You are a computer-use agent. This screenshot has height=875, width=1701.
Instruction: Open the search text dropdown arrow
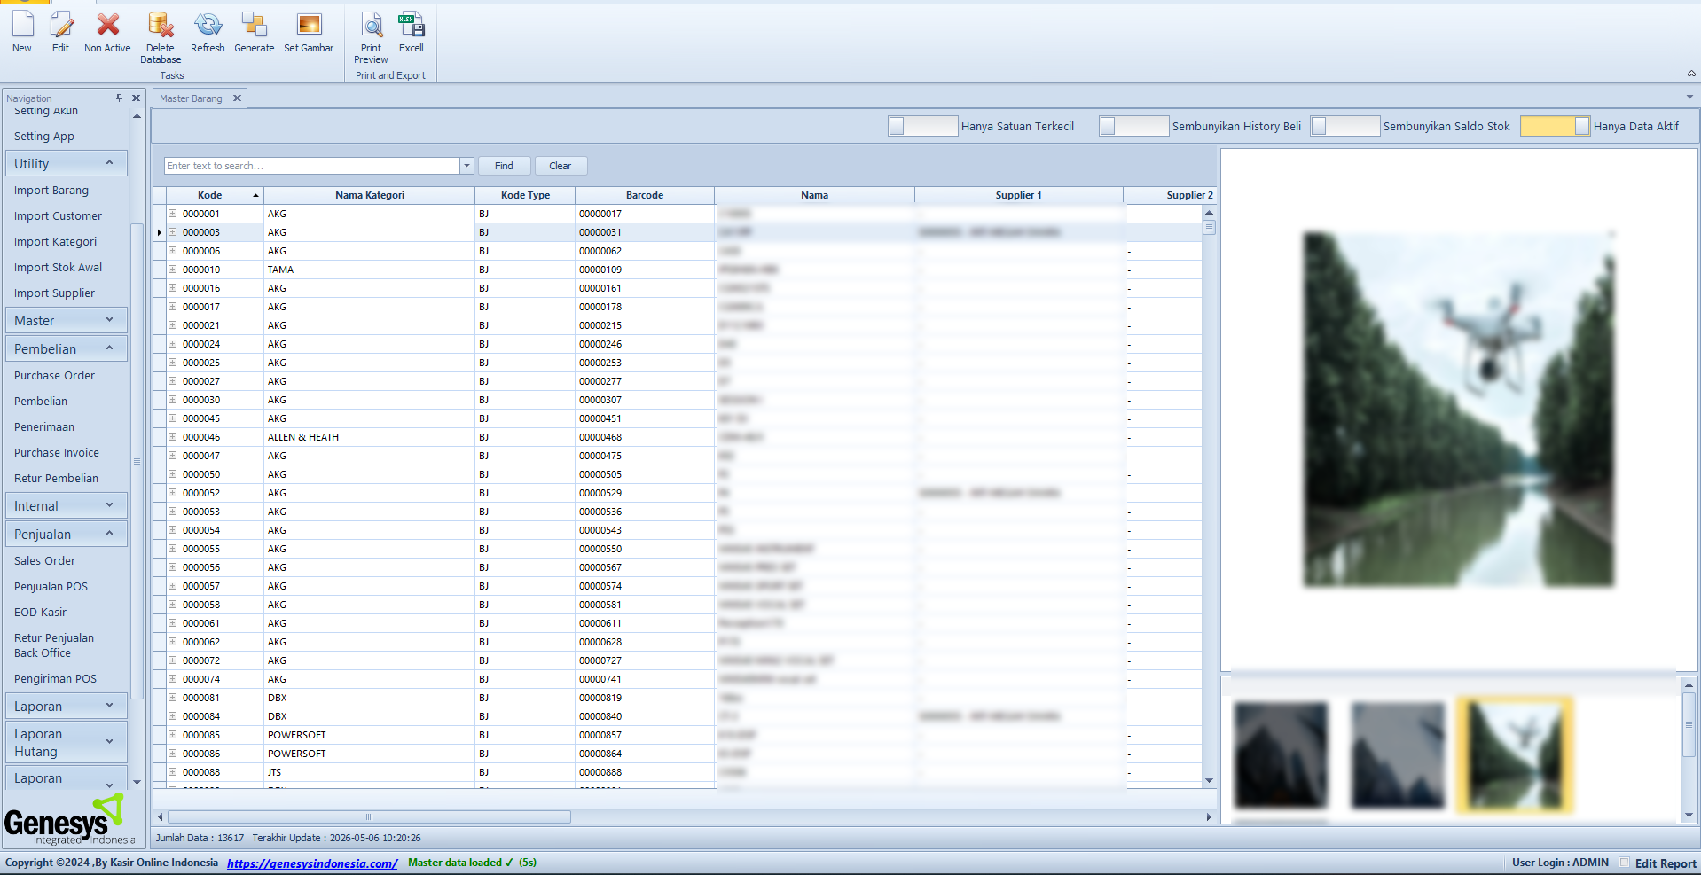466,166
